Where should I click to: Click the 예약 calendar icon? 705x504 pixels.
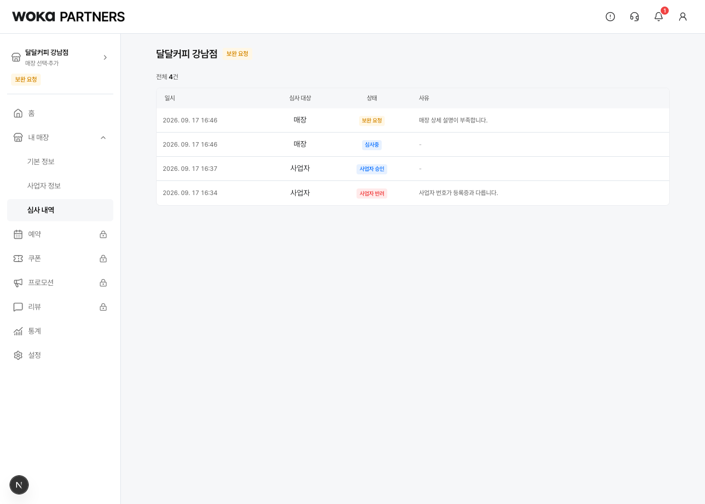[18, 234]
